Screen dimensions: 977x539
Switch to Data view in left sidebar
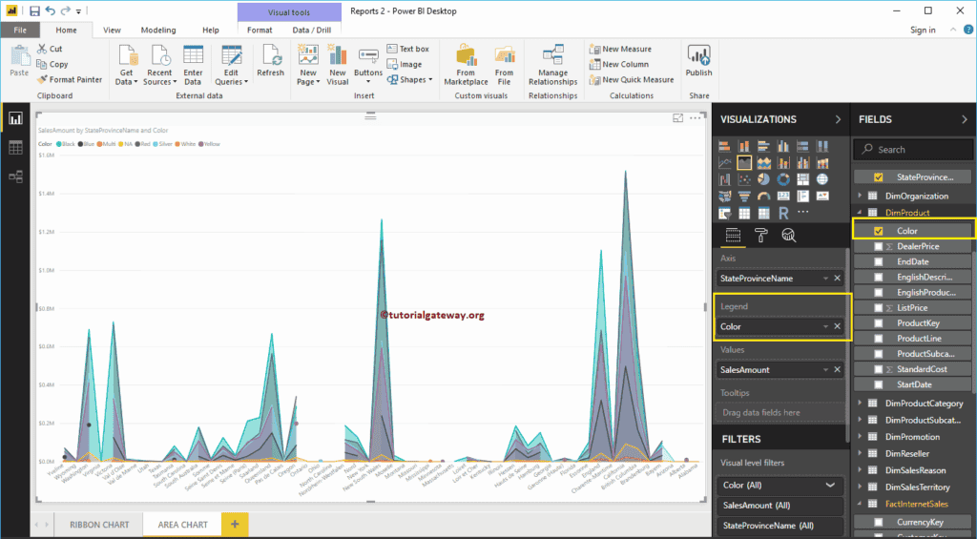point(15,147)
